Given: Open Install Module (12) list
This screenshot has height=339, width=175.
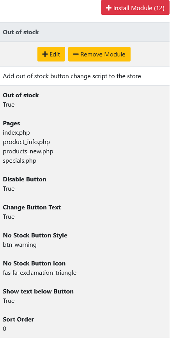Looking at the screenshot, I should pyautogui.click(x=135, y=7).
